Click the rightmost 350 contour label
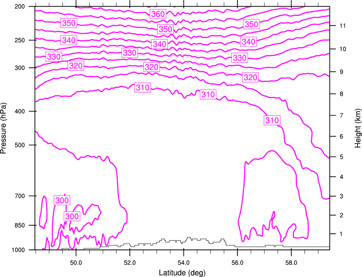 coord(251,24)
